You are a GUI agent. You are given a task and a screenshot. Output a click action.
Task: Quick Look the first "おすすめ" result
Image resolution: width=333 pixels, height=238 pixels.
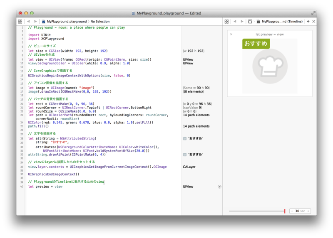click(x=185, y=139)
